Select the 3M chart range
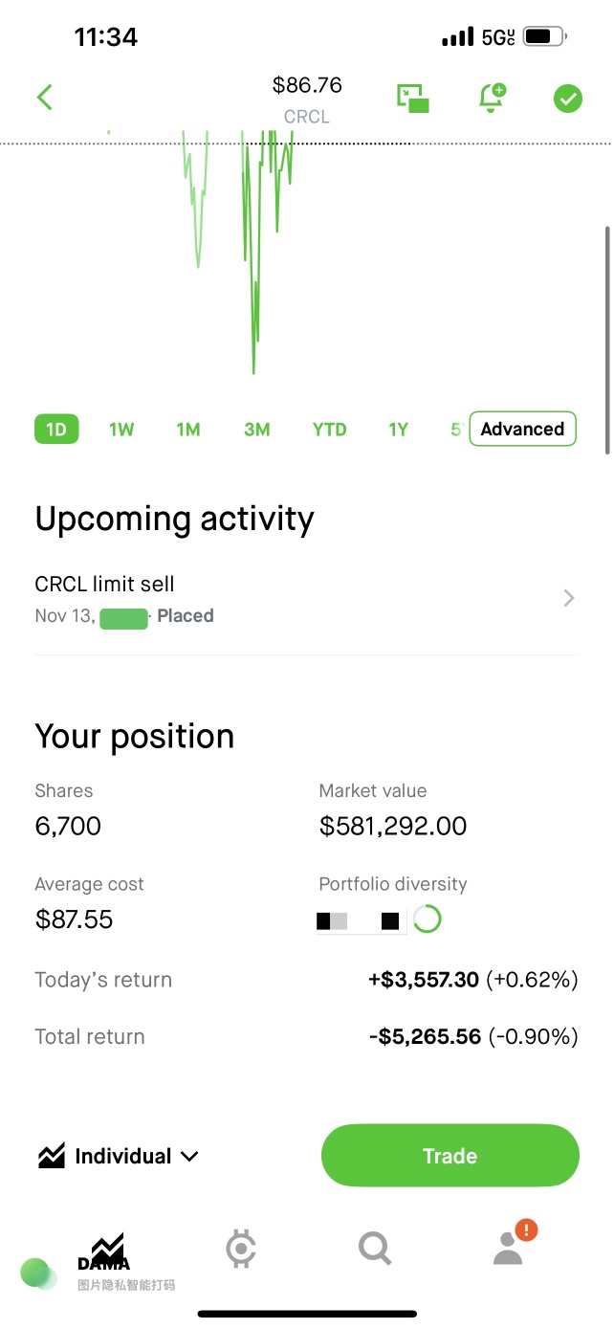 (256, 430)
